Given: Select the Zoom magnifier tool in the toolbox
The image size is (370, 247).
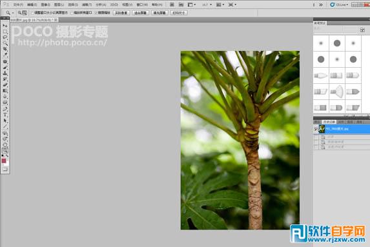Looking at the screenshot, I should pos(5,150).
